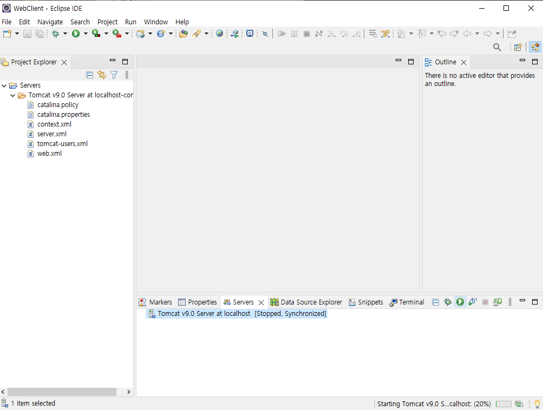The width and height of the screenshot is (543, 410).
Task: Click the Pin Editor icon
Action: (512, 34)
